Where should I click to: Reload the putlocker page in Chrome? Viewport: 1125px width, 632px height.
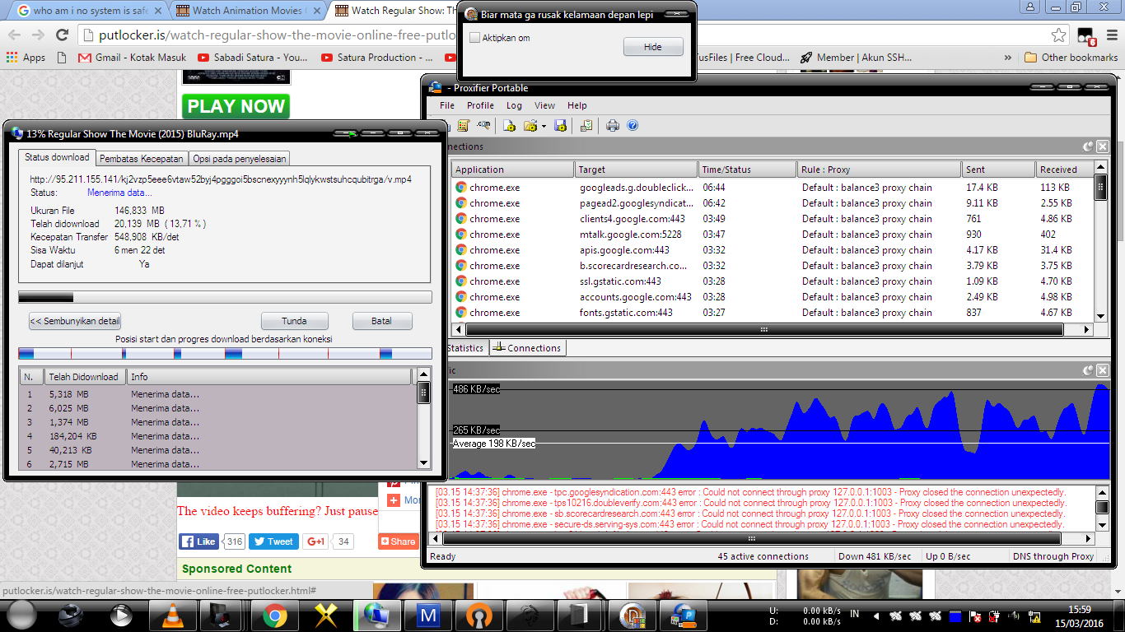click(x=62, y=35)
